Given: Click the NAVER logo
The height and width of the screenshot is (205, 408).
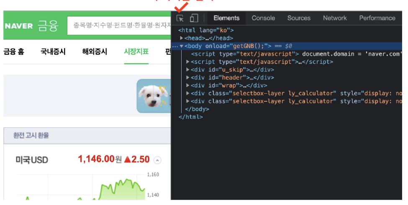Looking at the screenshot, I should (x=19, y=26).
